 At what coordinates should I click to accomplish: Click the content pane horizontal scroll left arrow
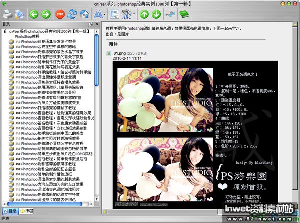104,211
